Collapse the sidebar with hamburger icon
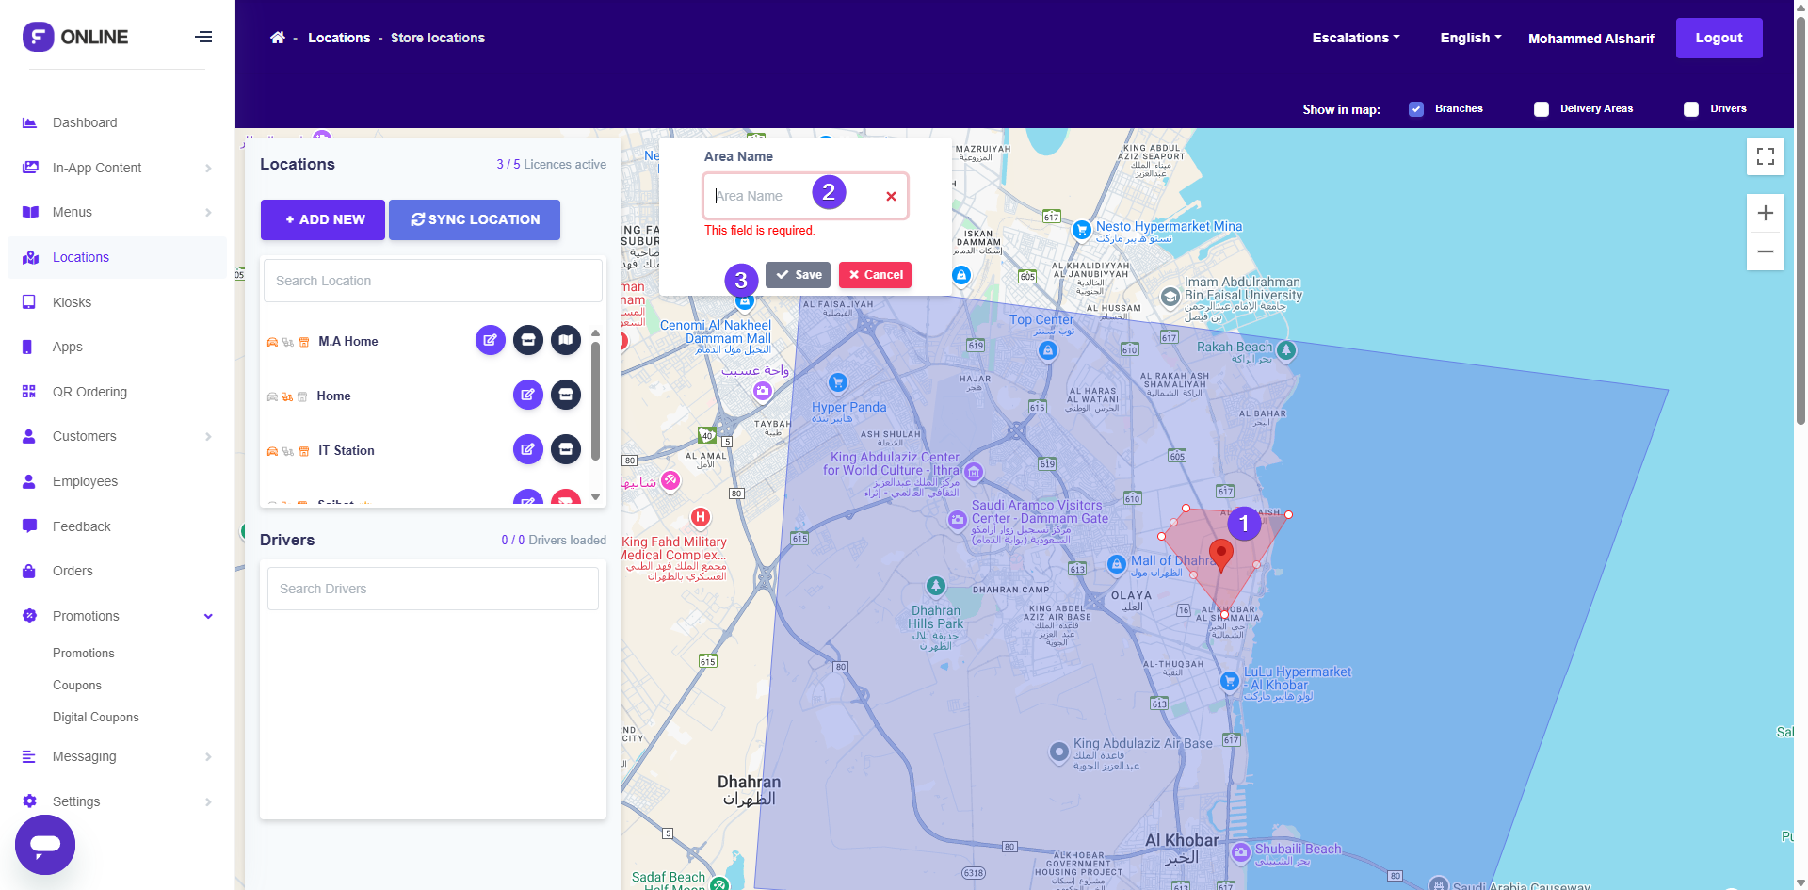Viewport: 1808px width, 890px height. click(203, 37)
